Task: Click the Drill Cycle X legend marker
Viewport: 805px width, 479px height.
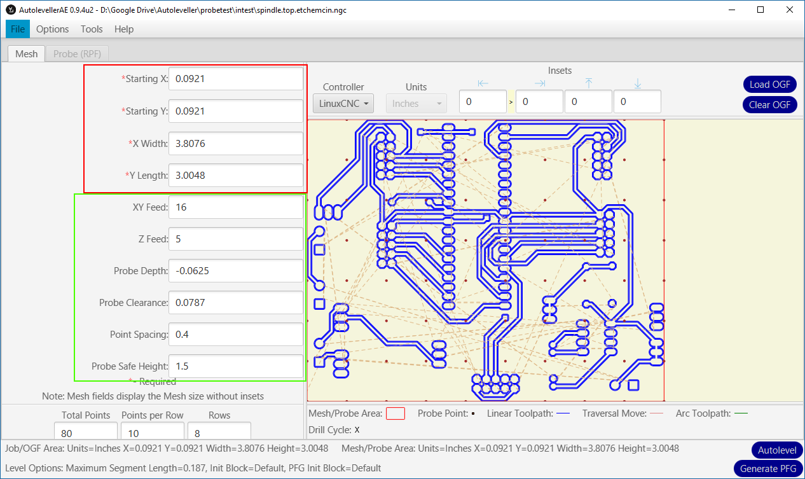Action: pyautogui.click(x=357, y=430)
